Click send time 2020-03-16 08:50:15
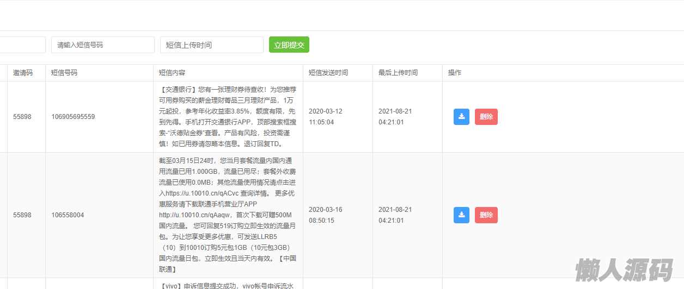Screen dimensions: 684x289 click(325, 215)
